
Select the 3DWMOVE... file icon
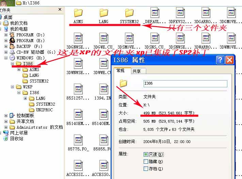231,38
